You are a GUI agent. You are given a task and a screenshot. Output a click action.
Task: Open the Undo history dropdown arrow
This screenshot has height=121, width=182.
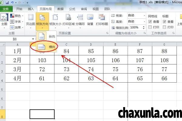(x=16, y=2)
